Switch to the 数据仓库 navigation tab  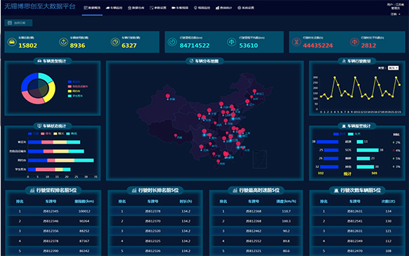(136, 8)
